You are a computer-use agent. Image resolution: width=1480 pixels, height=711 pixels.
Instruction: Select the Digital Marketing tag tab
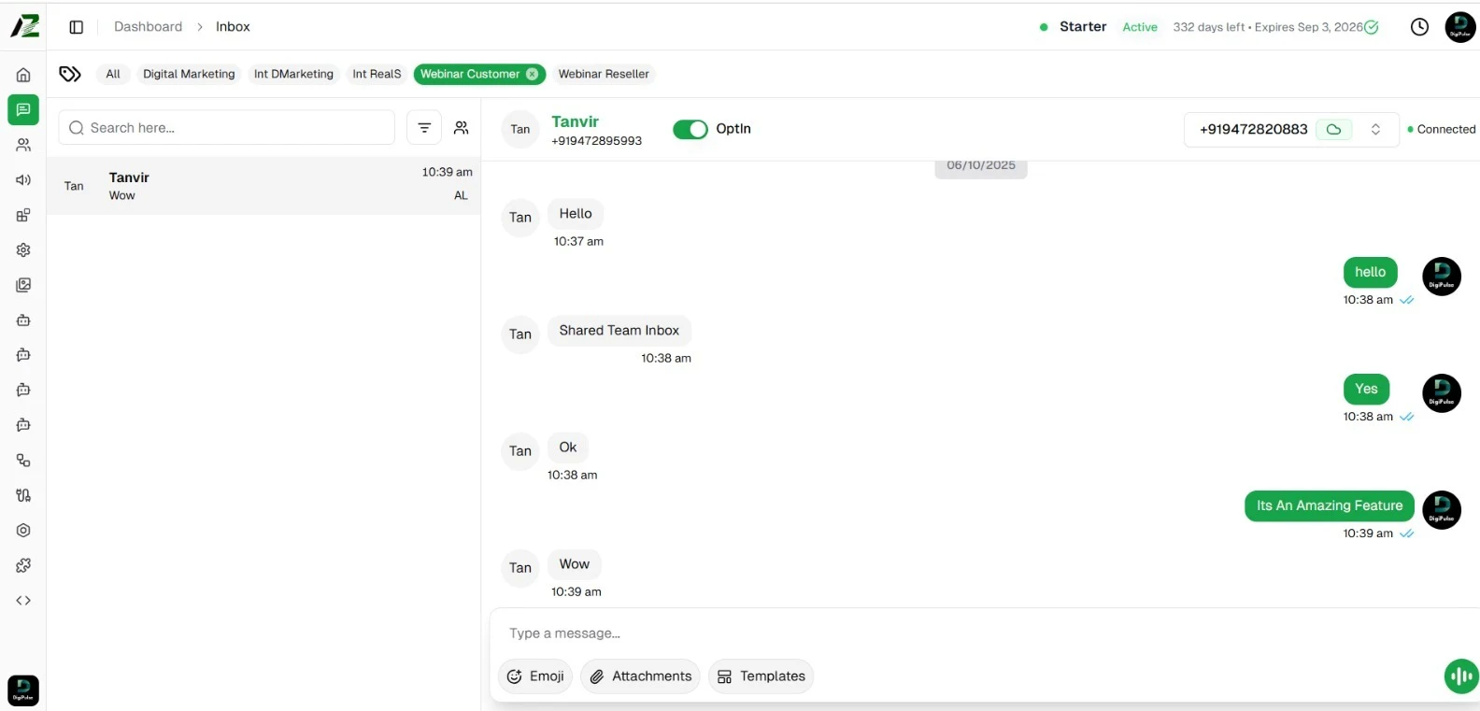(x=189, y=75)
